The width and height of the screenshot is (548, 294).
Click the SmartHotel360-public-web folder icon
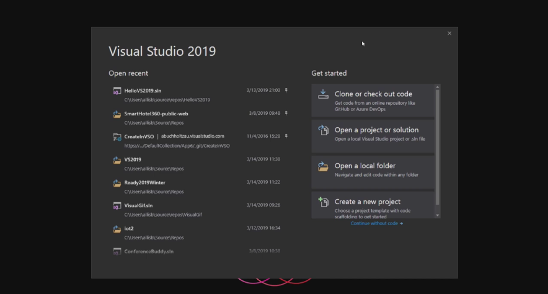pos(117,114)
